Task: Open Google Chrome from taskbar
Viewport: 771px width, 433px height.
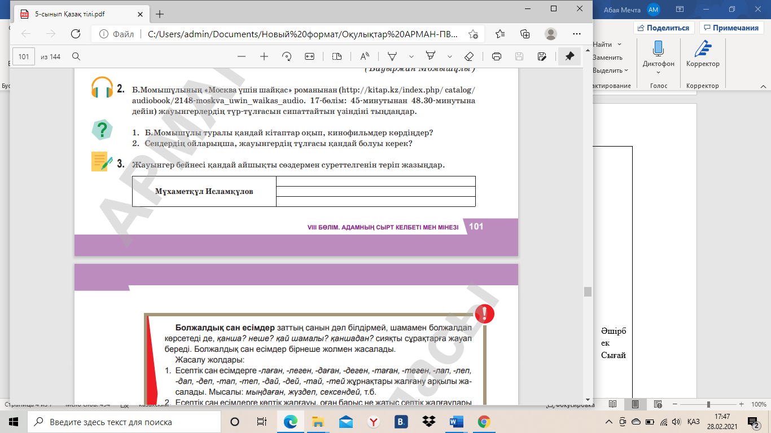Action: pos(484,421)
